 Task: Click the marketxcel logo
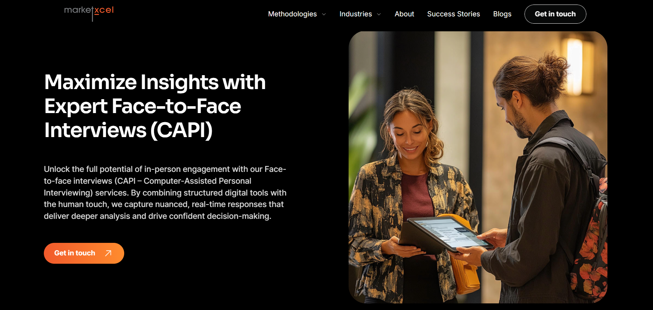[x=89, y=13]
